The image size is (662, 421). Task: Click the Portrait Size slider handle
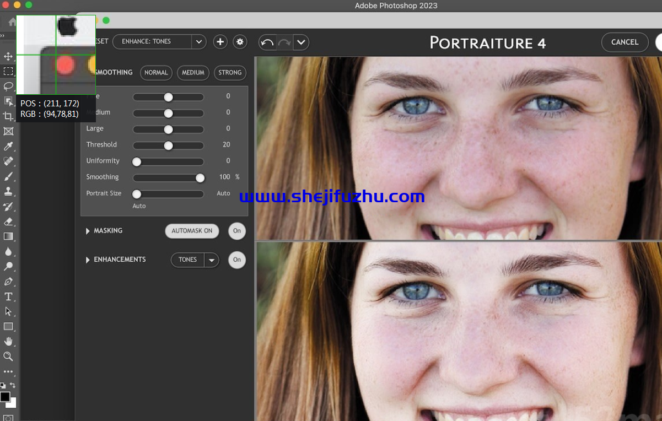tap(136, 194)
